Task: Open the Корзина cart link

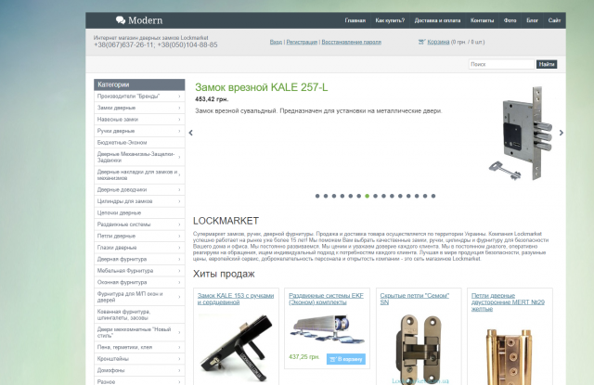Action: tap(438, 42)
